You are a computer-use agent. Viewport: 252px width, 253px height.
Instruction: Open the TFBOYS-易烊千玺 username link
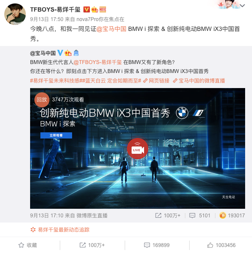pyautogui.click(x=55, y=9)
